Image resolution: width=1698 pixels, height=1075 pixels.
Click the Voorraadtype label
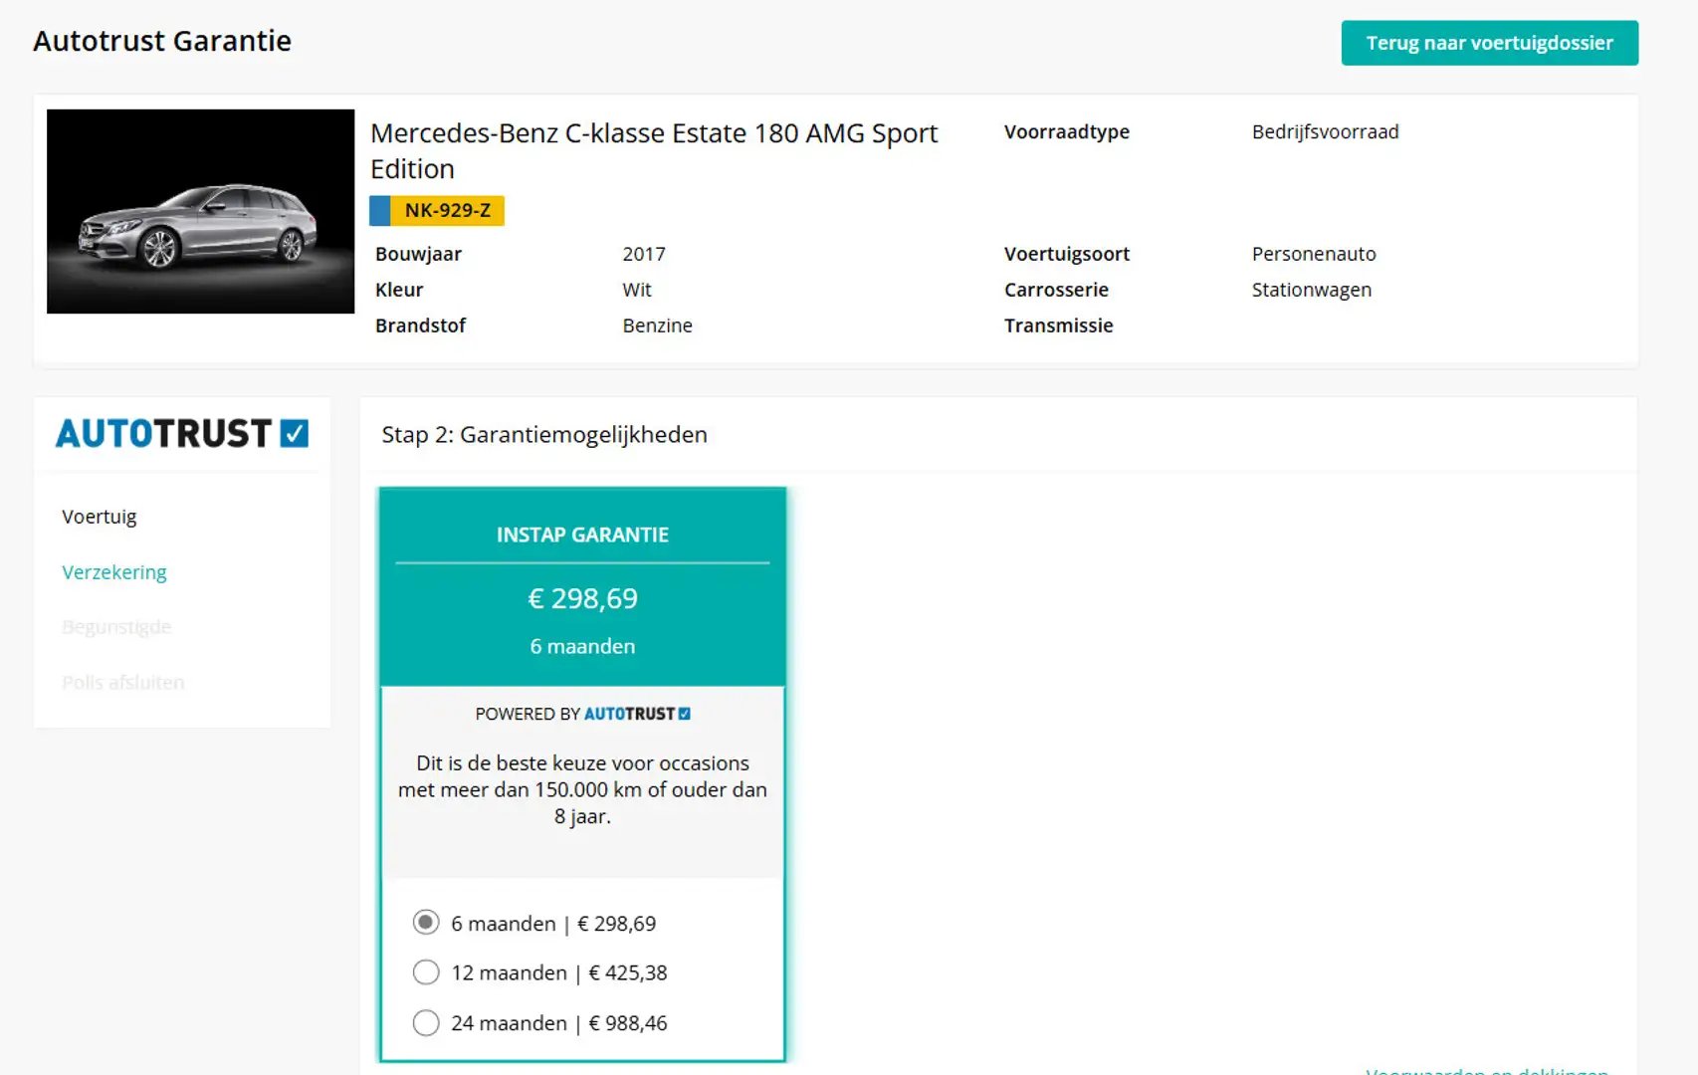coord(1067,131)
